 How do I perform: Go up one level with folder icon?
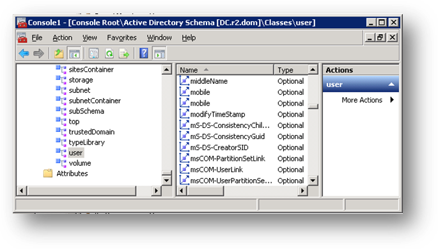point(59,53)
